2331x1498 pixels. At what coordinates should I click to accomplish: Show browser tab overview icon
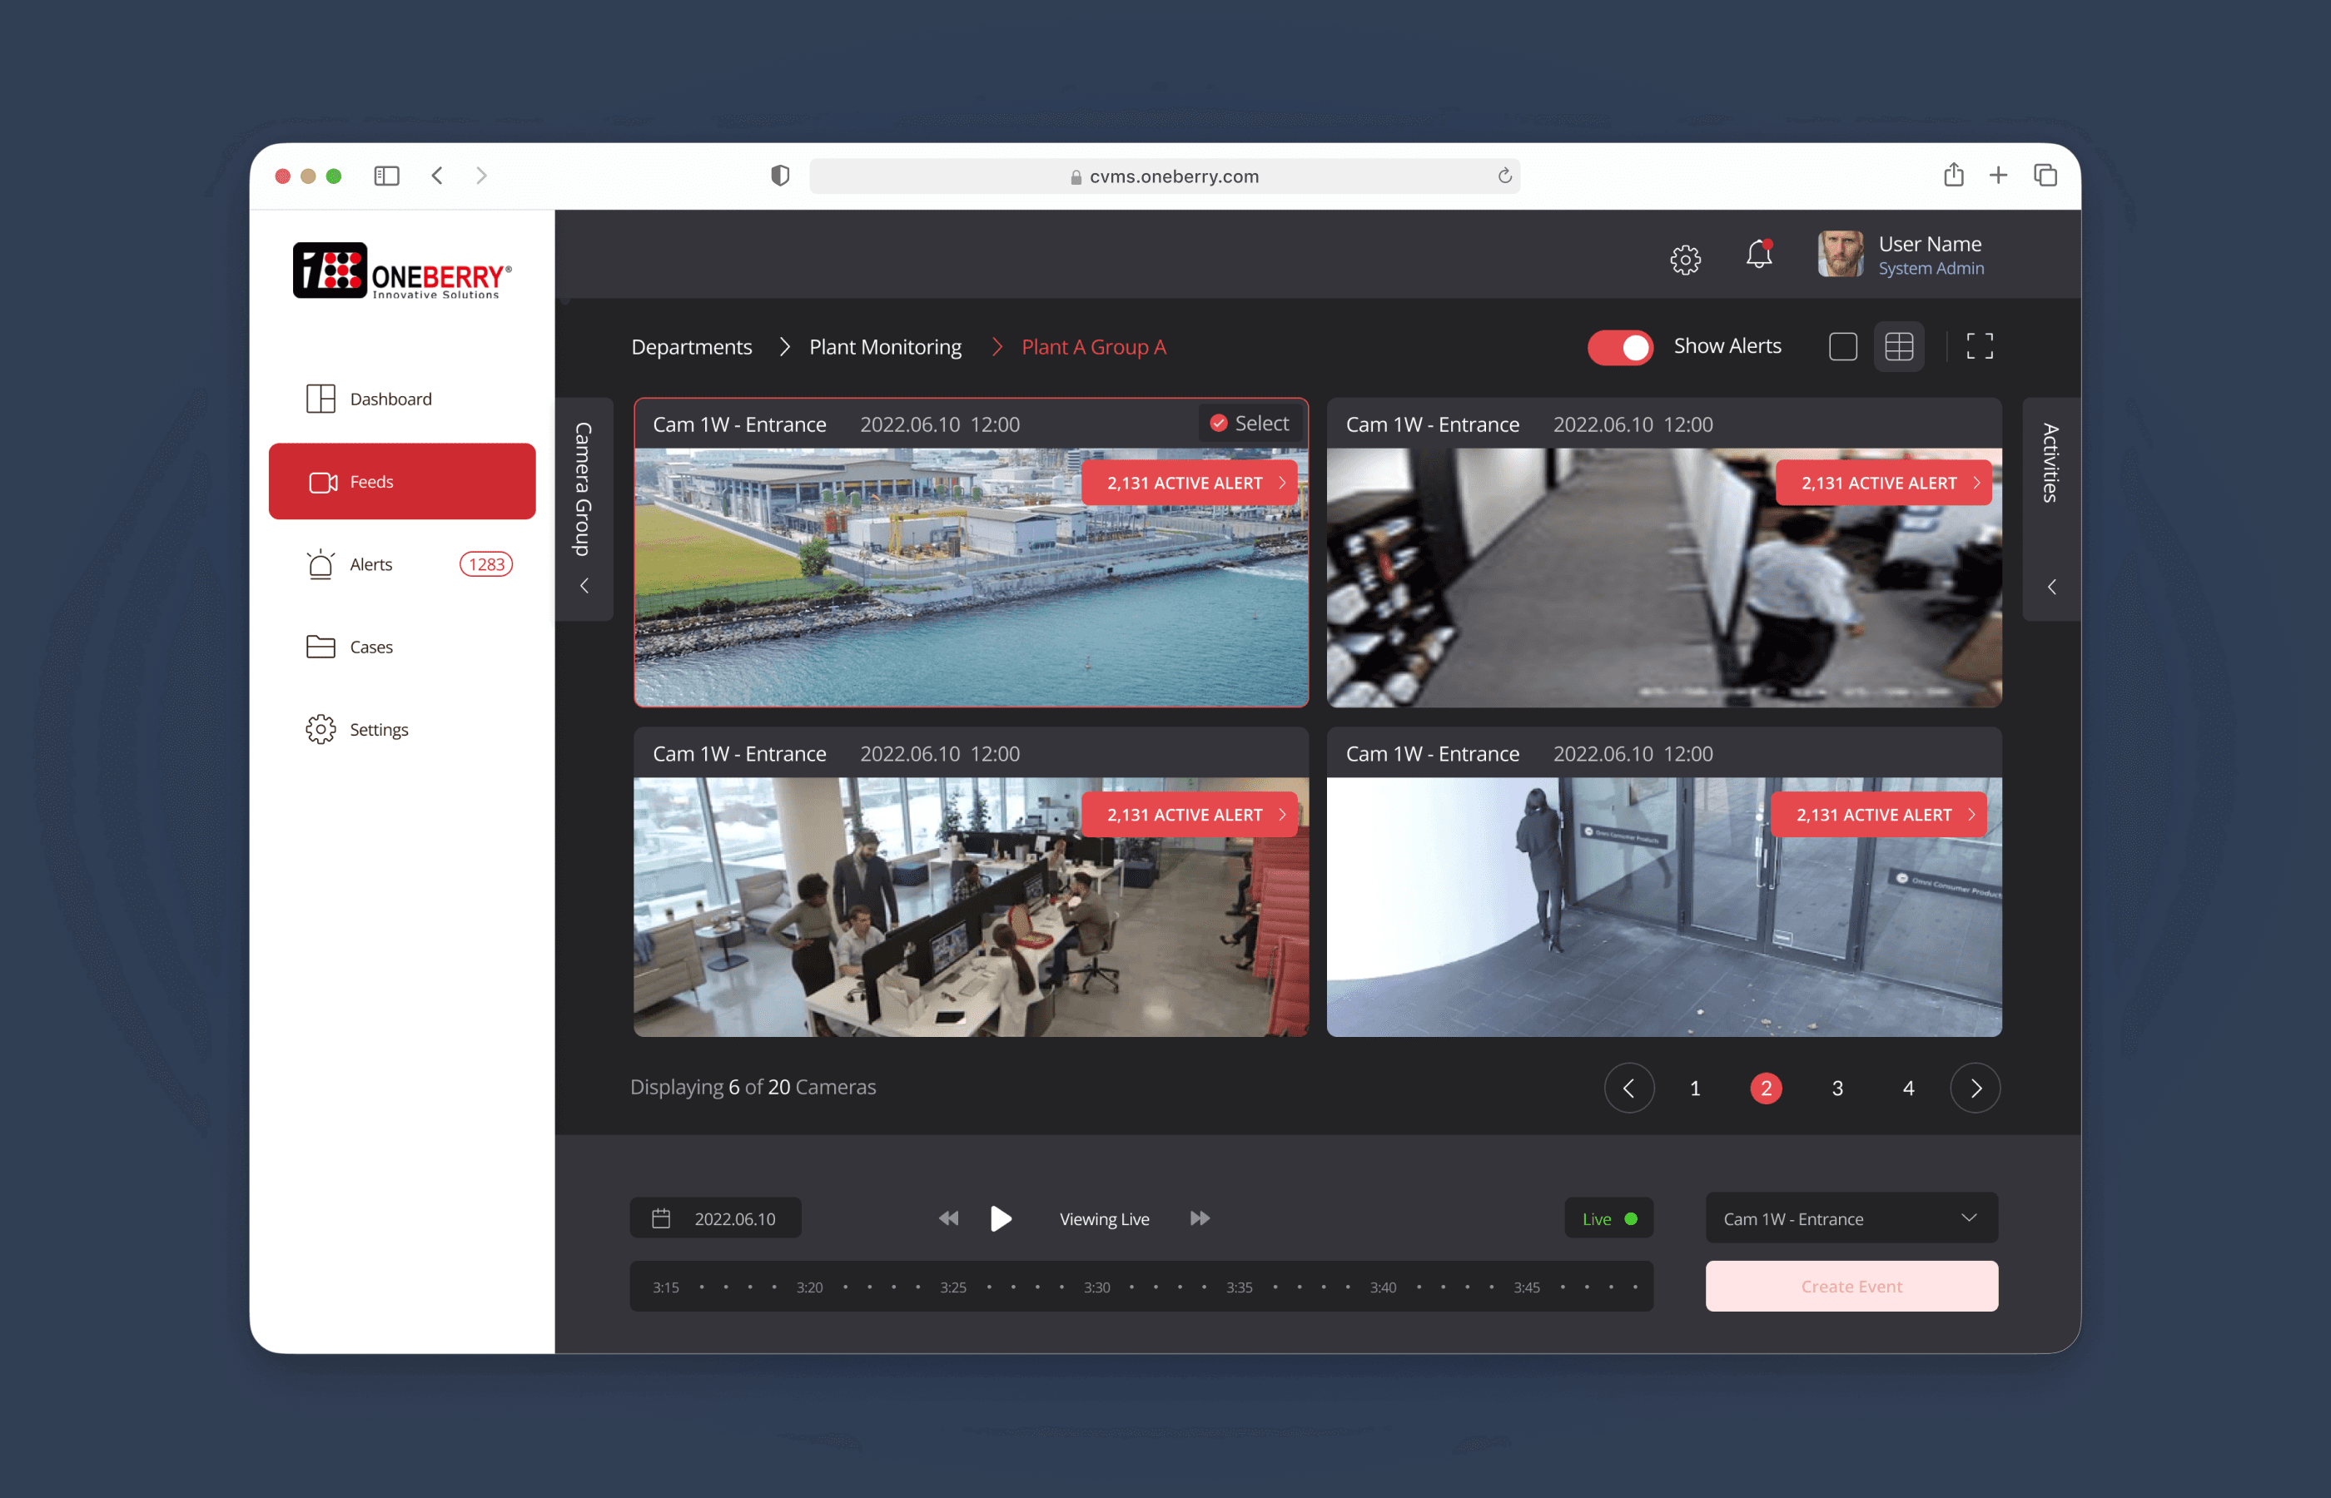point(2045,176)
